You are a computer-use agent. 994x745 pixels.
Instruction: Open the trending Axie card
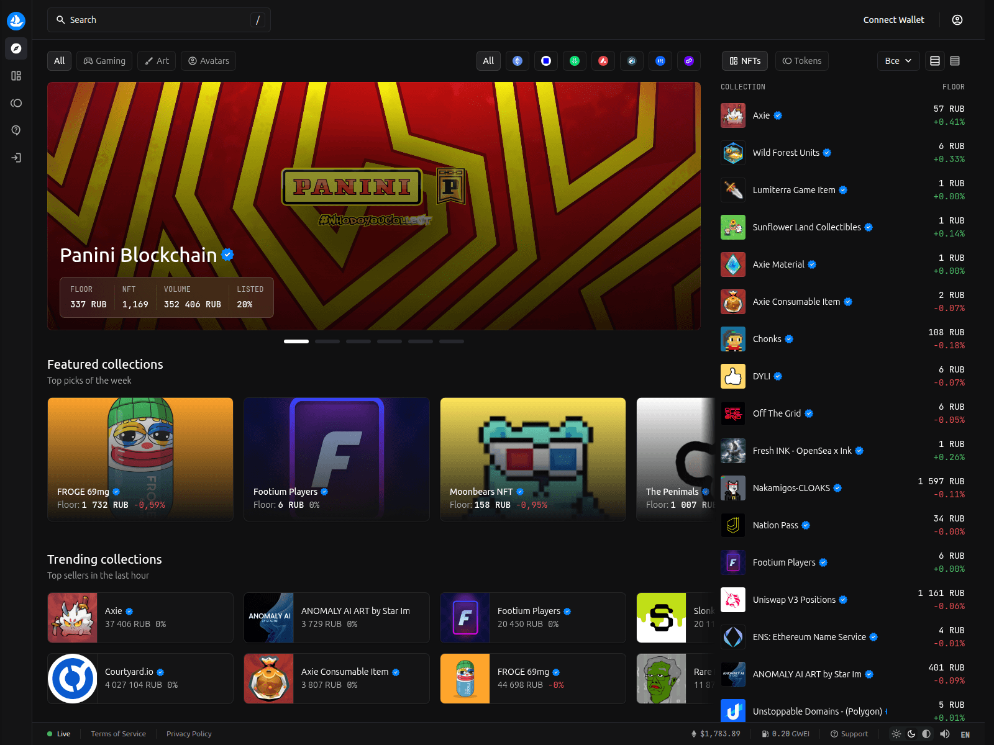(140, 618)
